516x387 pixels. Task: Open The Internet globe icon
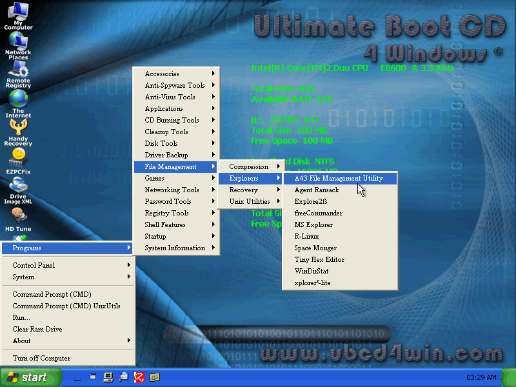(x=18, y=104)
